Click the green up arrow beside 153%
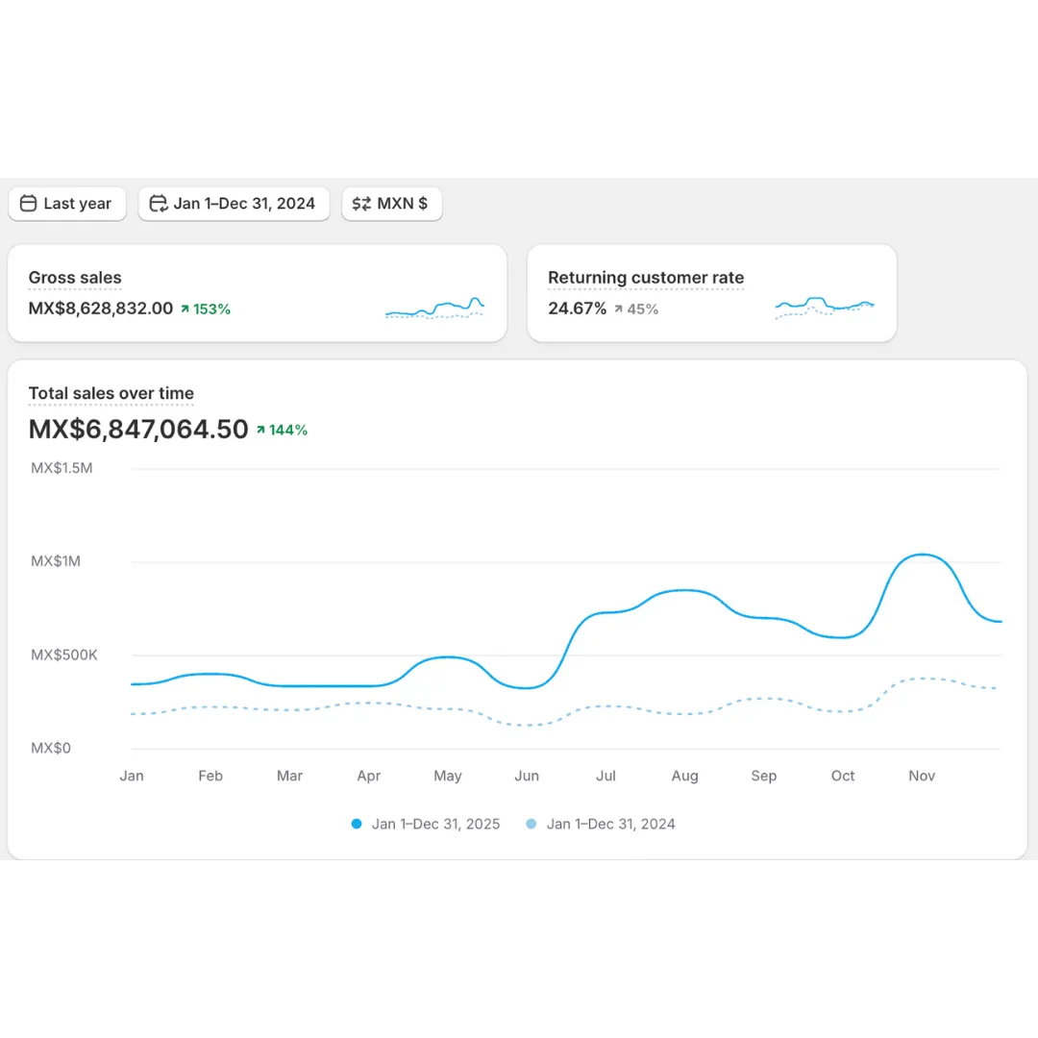Viewport: 1038px width, 1038px height. coord(185,309)
